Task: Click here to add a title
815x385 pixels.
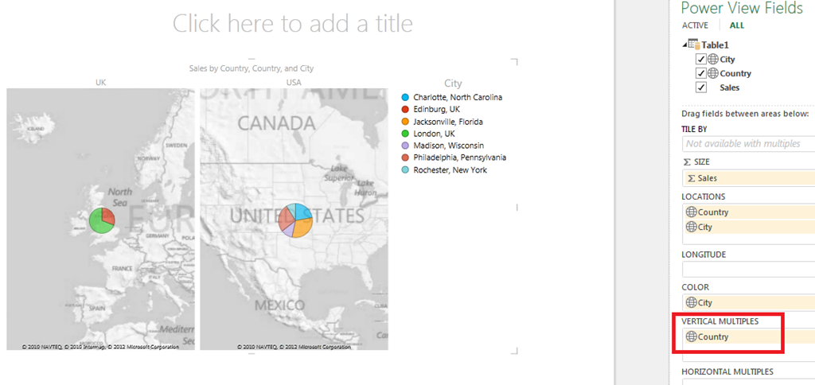Action: pos(293,23)
